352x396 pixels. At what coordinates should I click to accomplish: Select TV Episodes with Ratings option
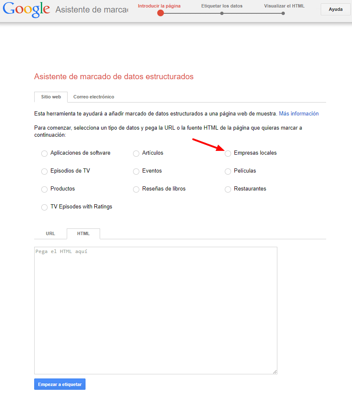pos(45,207)
